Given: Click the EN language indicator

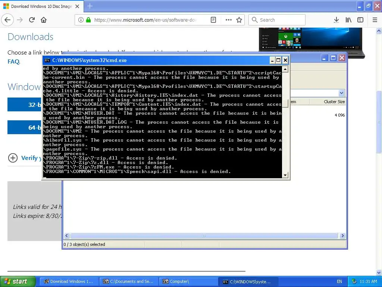Looking at the screenshot, I should coord(339,281).
